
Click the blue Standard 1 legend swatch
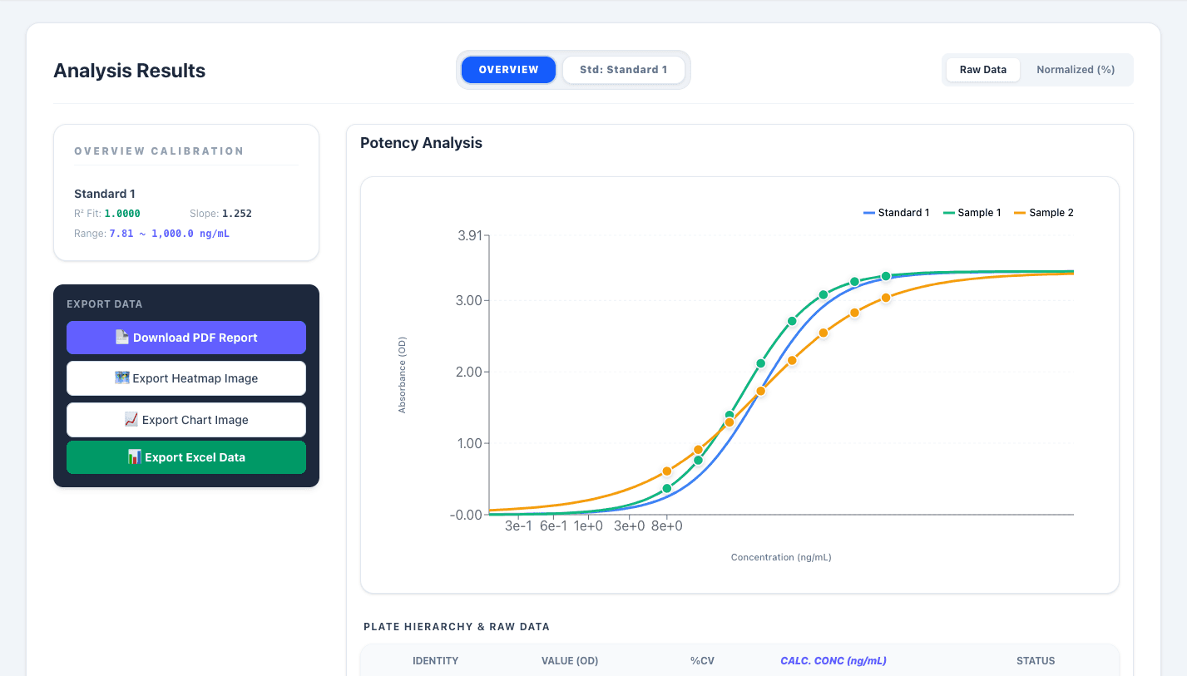pyautogui.click(x=869, y=214)
